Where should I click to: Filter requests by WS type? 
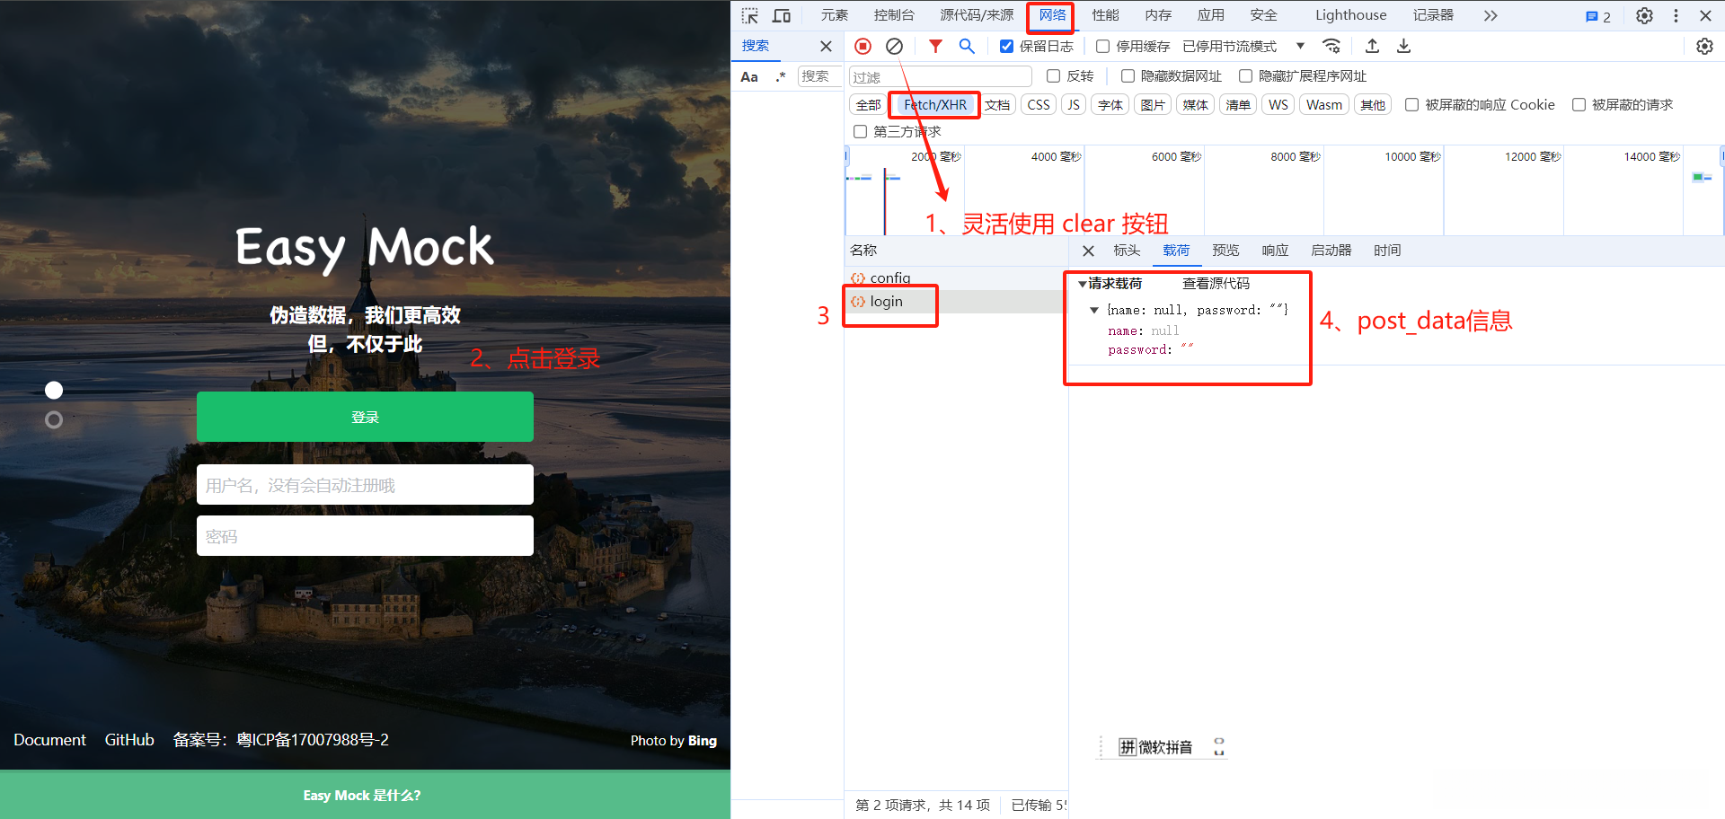[x=1278, y=105]
